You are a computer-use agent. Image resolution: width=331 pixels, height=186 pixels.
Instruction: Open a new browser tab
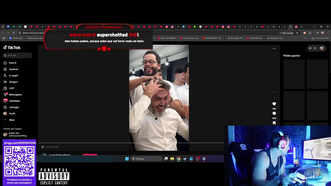tap(301, 27)
